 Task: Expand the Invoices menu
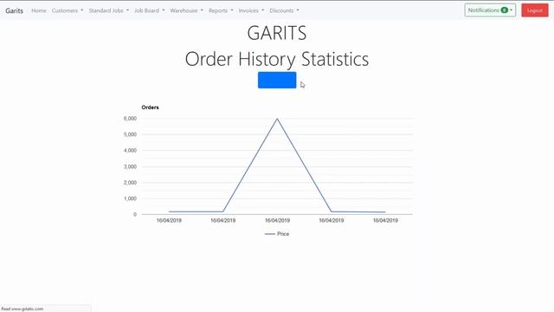click(251, 10)
